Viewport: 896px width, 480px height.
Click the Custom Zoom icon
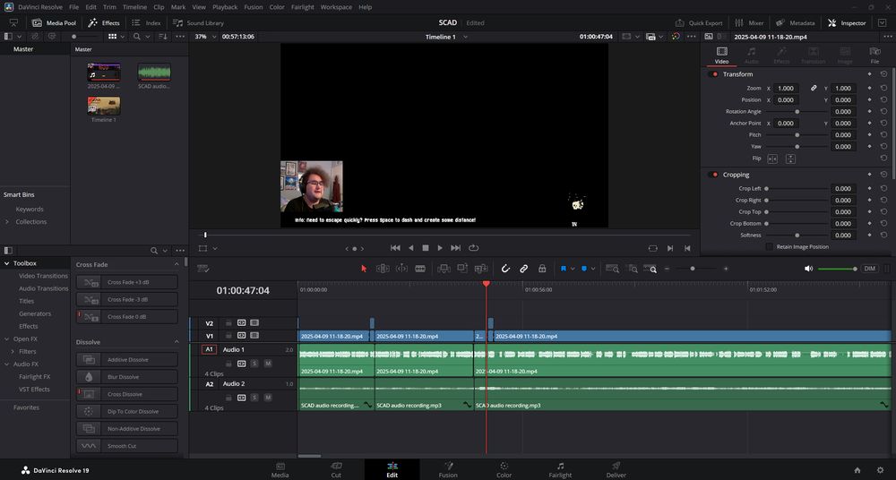point(650,269)
